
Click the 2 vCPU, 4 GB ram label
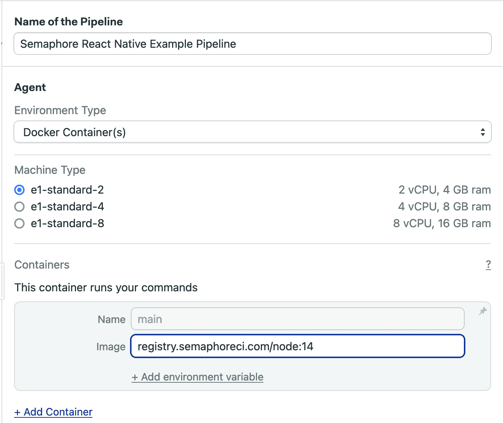[x=445, y=190]
